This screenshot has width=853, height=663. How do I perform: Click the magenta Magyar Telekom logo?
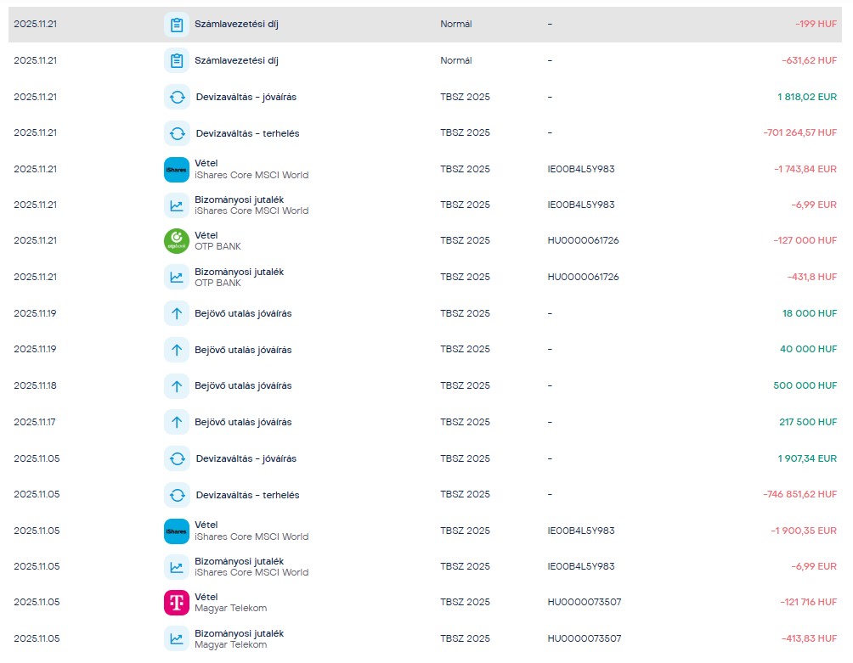pyautogui.click(x=176, y=603)
